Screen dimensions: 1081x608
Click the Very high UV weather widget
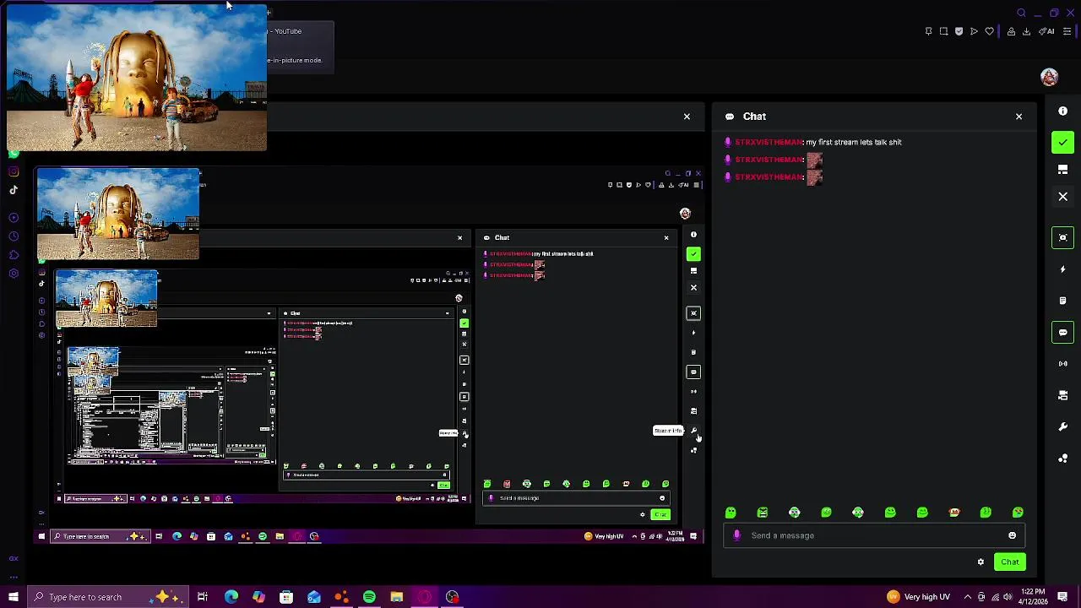pos(919,597)
